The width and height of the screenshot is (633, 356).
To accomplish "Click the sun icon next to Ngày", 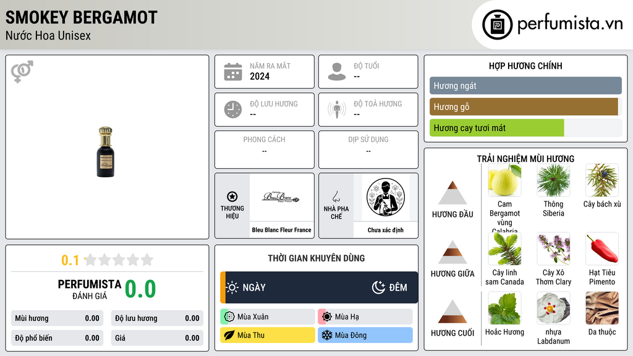I will point(232,287).
